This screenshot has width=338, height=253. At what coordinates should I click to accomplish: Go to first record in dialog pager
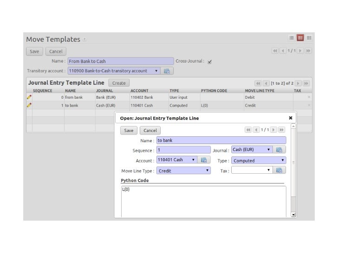pos(248,130)
